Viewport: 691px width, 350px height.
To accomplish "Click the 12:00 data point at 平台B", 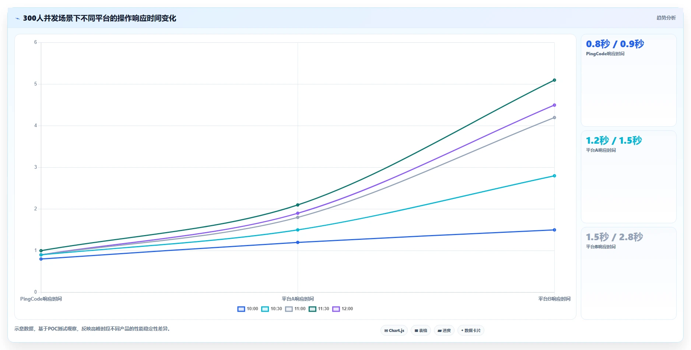I will pyautogui.click(x=554, y=105).
